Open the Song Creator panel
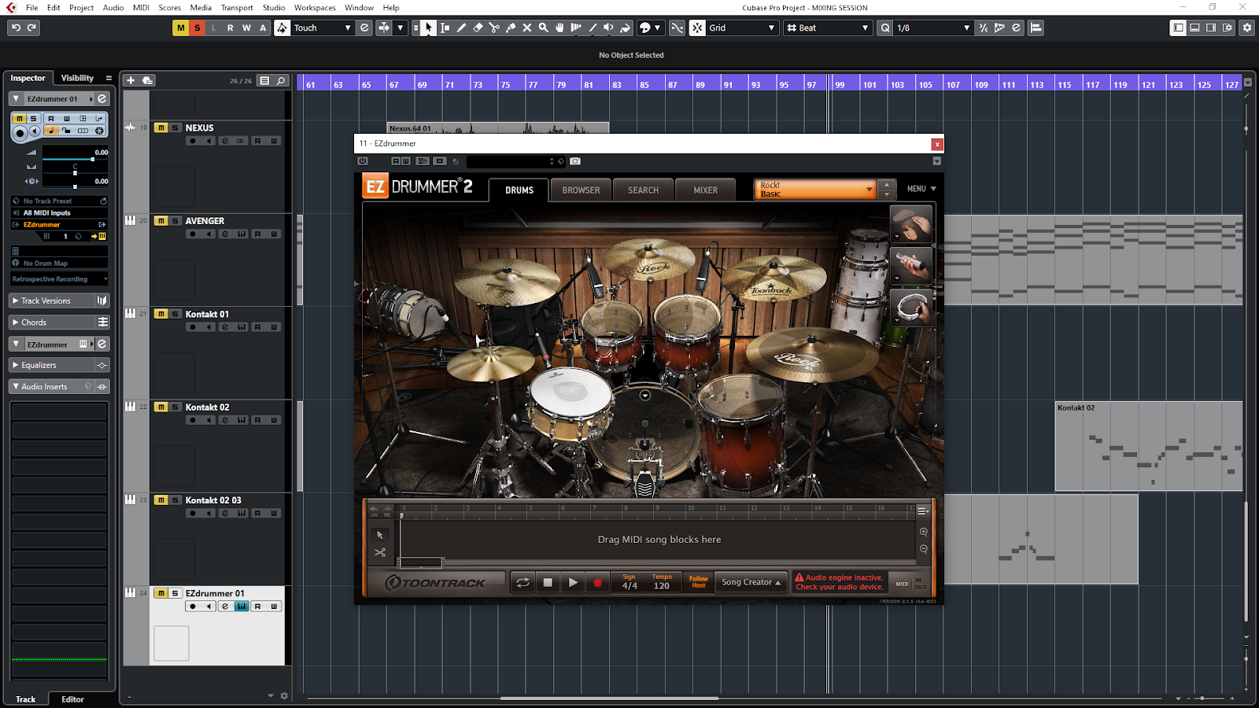 coord(751,582)
